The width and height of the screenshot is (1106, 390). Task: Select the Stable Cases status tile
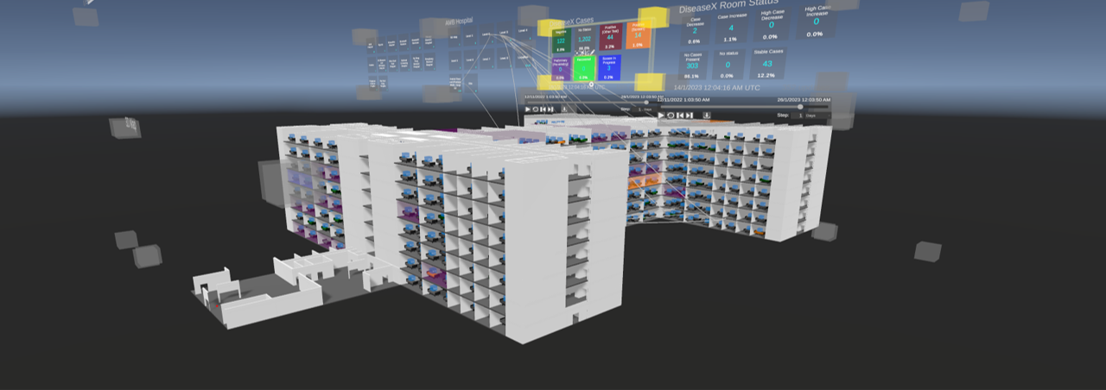[x=767, y=65]
